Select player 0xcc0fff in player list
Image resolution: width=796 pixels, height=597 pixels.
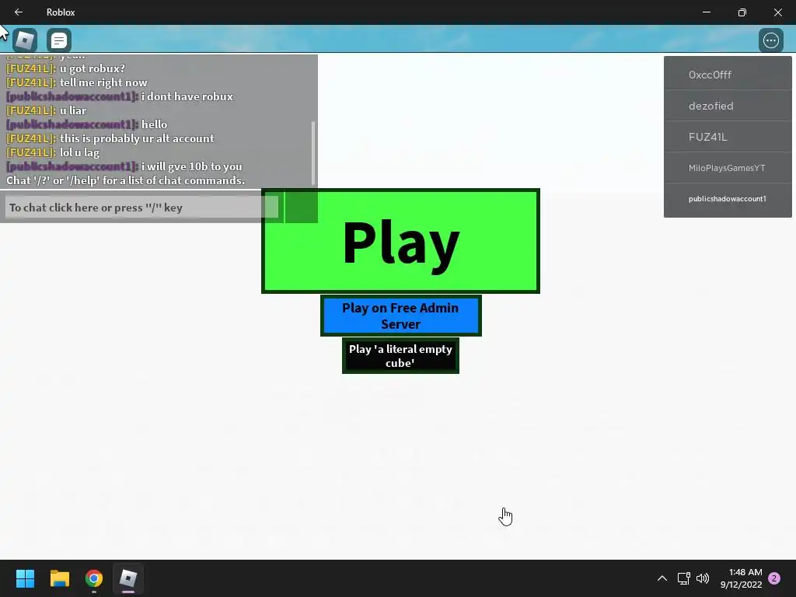(x=728, y=75)
